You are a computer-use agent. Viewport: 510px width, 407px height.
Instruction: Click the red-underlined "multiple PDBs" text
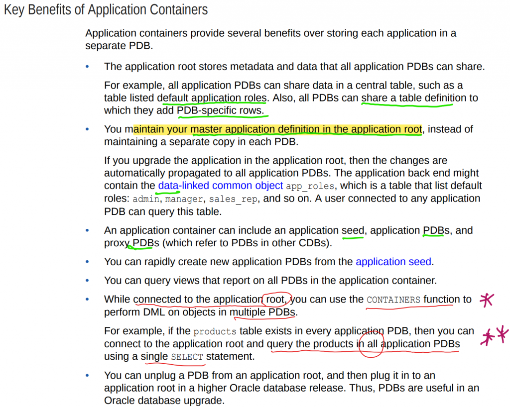tap(262, 312)
